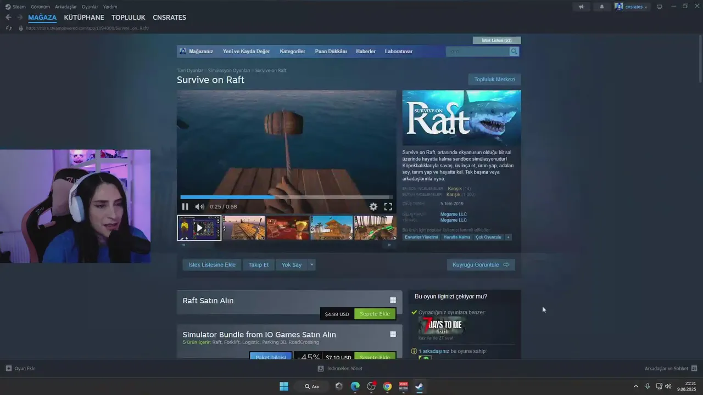703x395 pixels.
Task: Open the volume control in system tray
Action: pos(668,386)
